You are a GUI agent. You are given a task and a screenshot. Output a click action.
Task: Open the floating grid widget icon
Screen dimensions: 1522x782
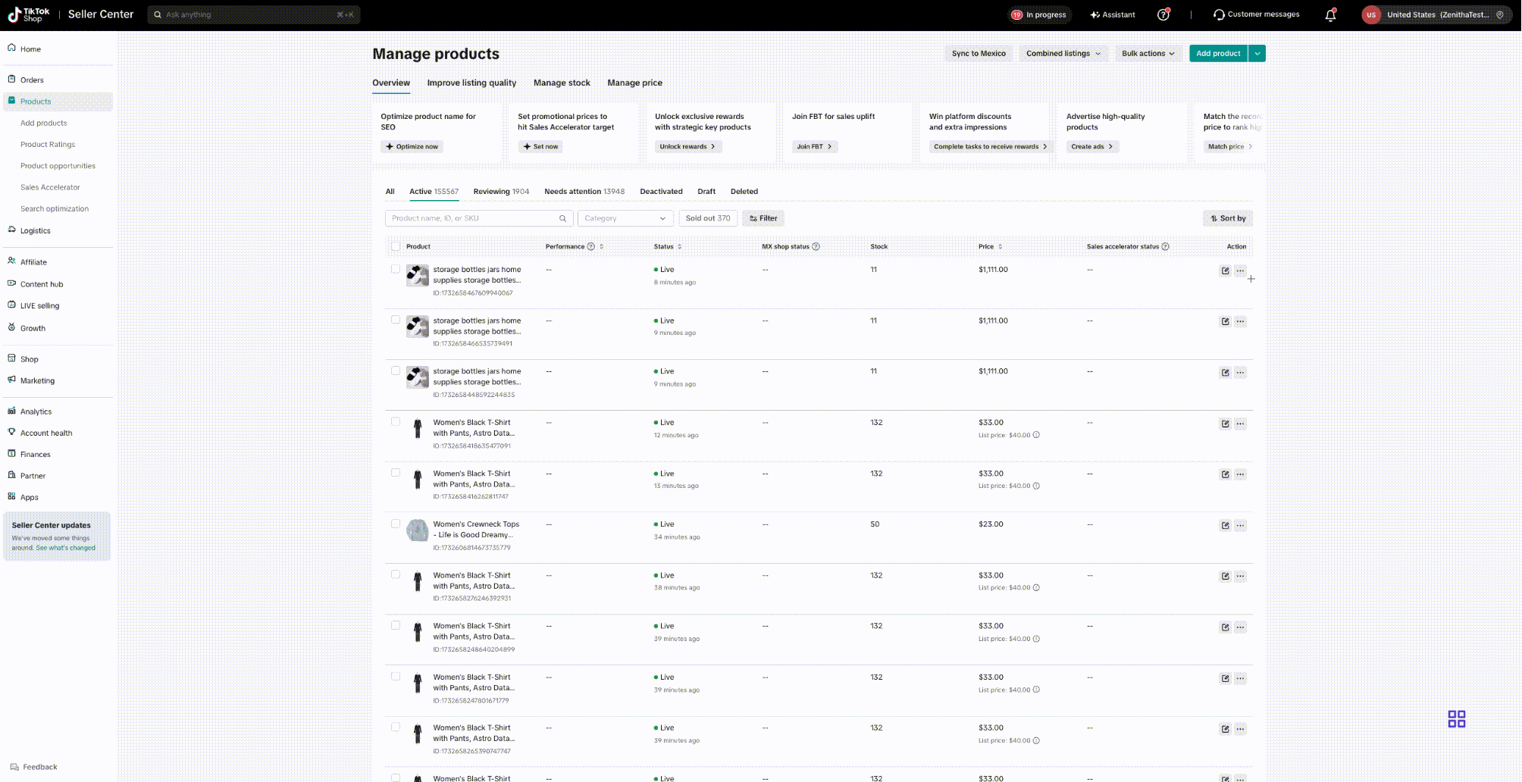(x=1457, y=718)
